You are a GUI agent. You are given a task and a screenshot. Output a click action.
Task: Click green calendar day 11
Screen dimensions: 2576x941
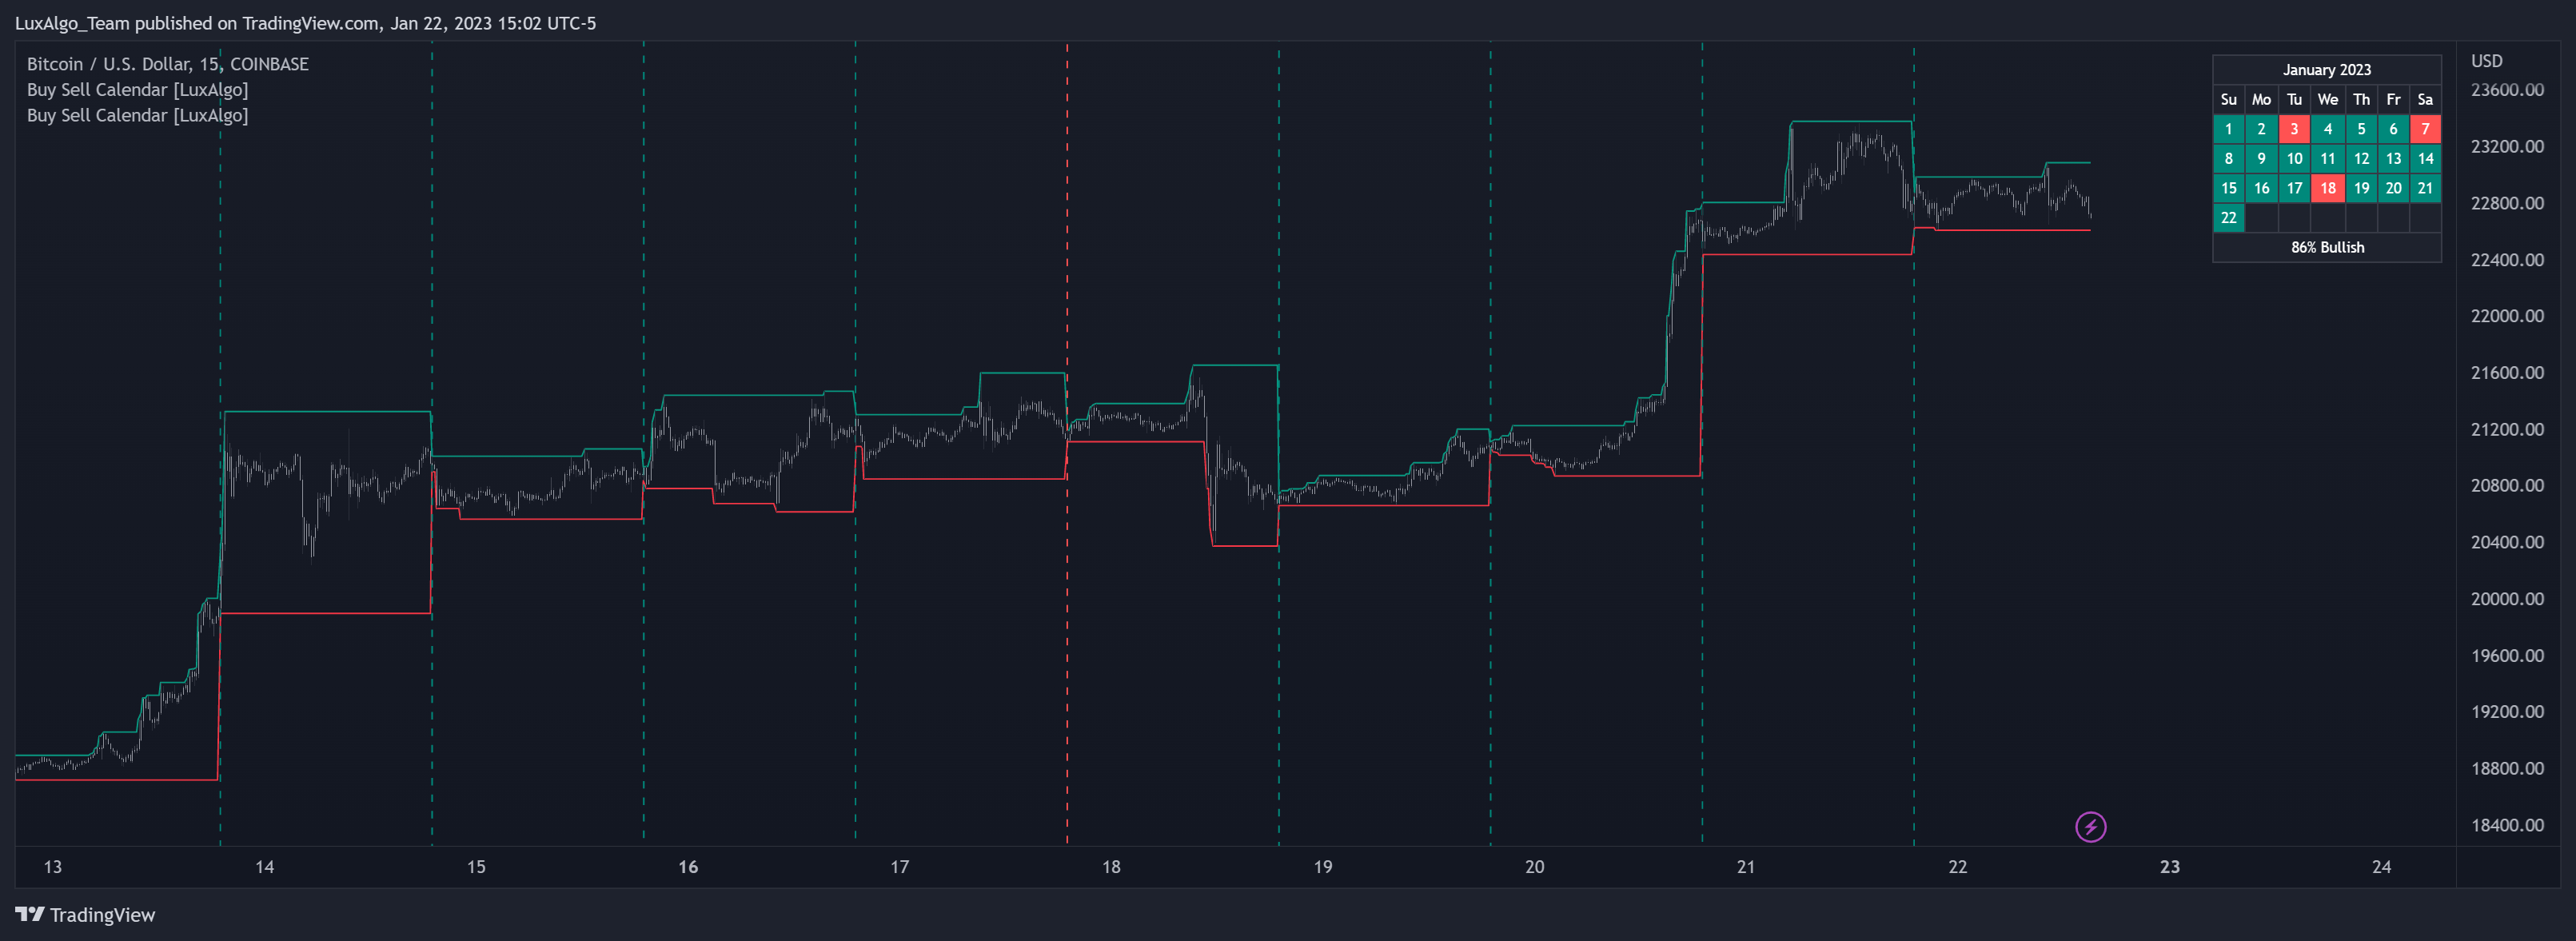click(2327, 158)
